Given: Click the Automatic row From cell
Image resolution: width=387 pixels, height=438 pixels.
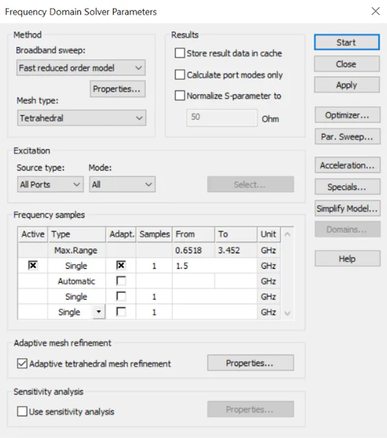Looking at the screenshot, I should [x=193, y=281].
